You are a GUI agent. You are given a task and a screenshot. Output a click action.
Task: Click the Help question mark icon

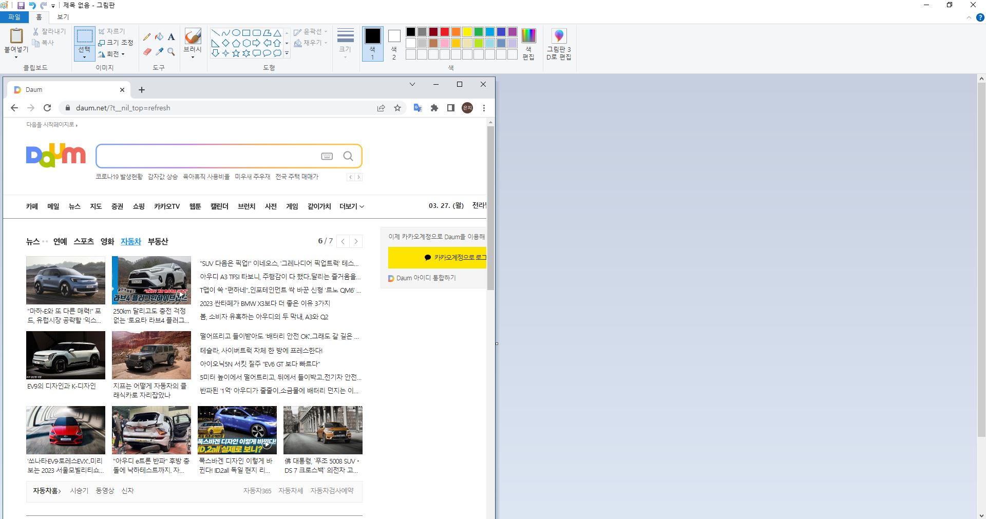coord(980,17)
